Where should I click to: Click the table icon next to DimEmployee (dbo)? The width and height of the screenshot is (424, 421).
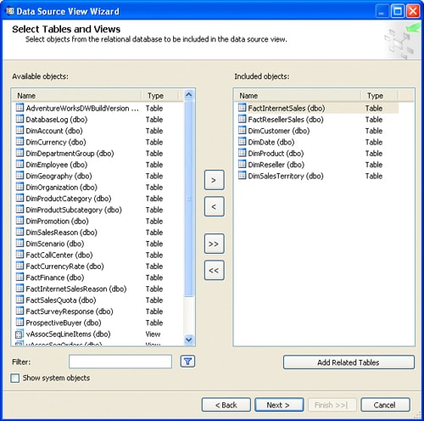point(20,165)
